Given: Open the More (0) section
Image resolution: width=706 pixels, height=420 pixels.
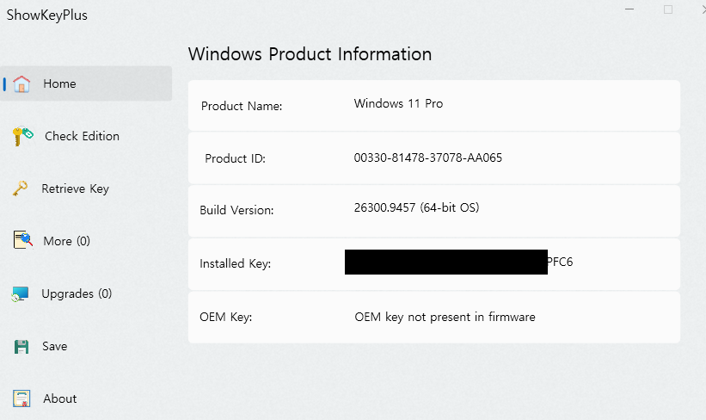Looking at the screenshot, I should 66,241.
